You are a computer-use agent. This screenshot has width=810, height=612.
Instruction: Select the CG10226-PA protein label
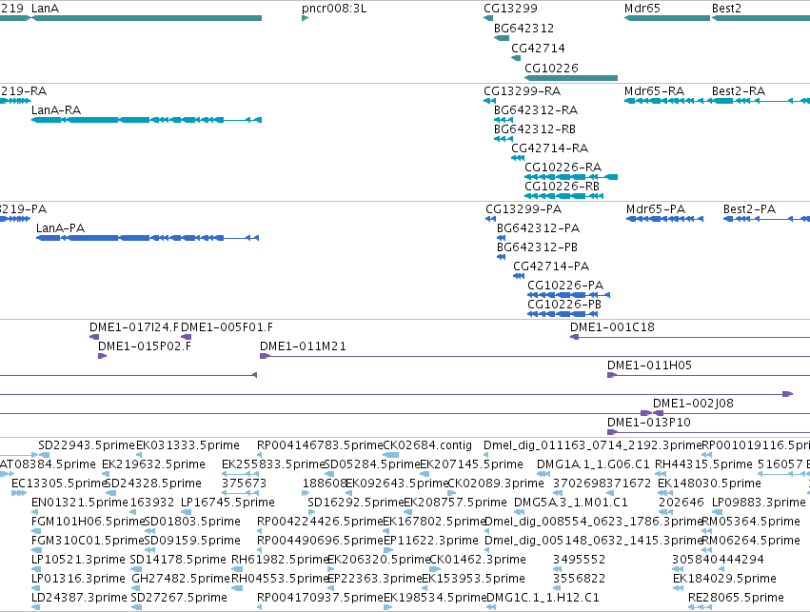click(x=565, y=286)
